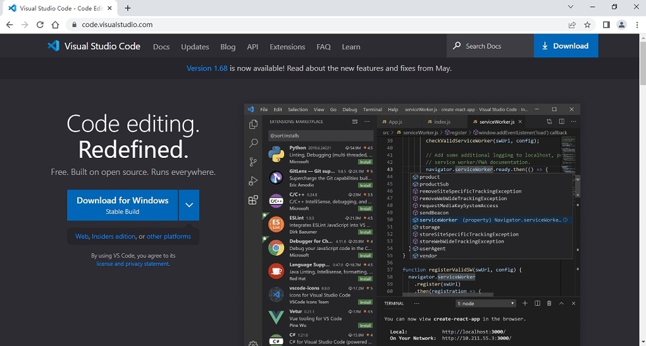Click the blue Download button in header

[x=566, y=45]
